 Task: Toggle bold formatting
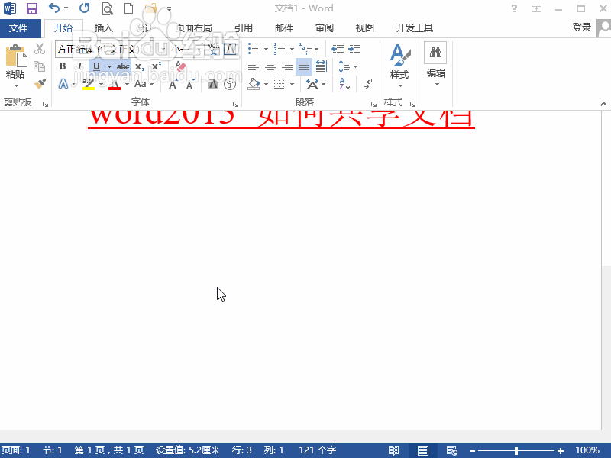pyautogui.click(x=63, y=66)
